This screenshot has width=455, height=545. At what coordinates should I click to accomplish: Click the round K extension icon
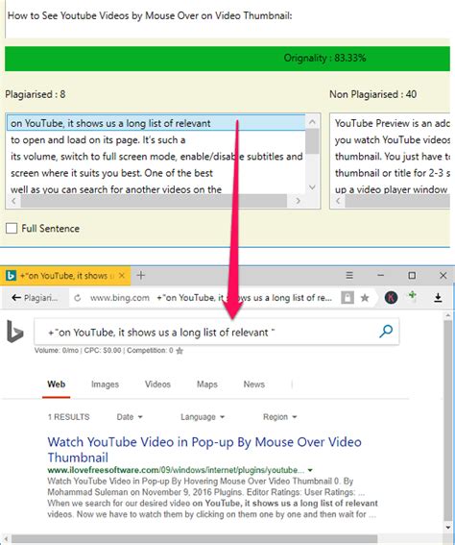pyautogui.click(x=391, y=298)
